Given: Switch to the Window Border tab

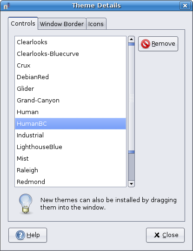Looking at the screenshot, I should (x=62, y=24).
